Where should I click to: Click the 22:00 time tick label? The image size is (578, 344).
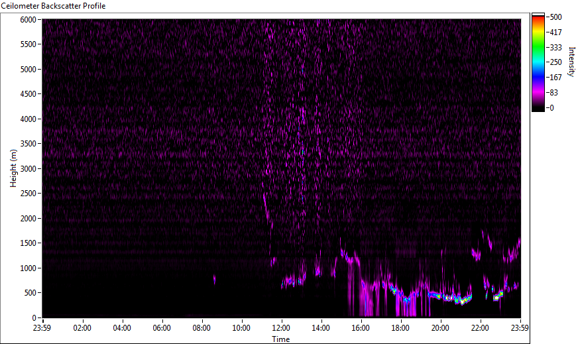[x=480, y=327]
